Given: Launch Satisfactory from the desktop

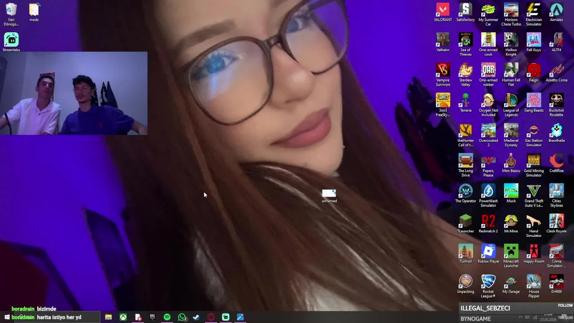Looking at the screenshot, I should point(465,13).
